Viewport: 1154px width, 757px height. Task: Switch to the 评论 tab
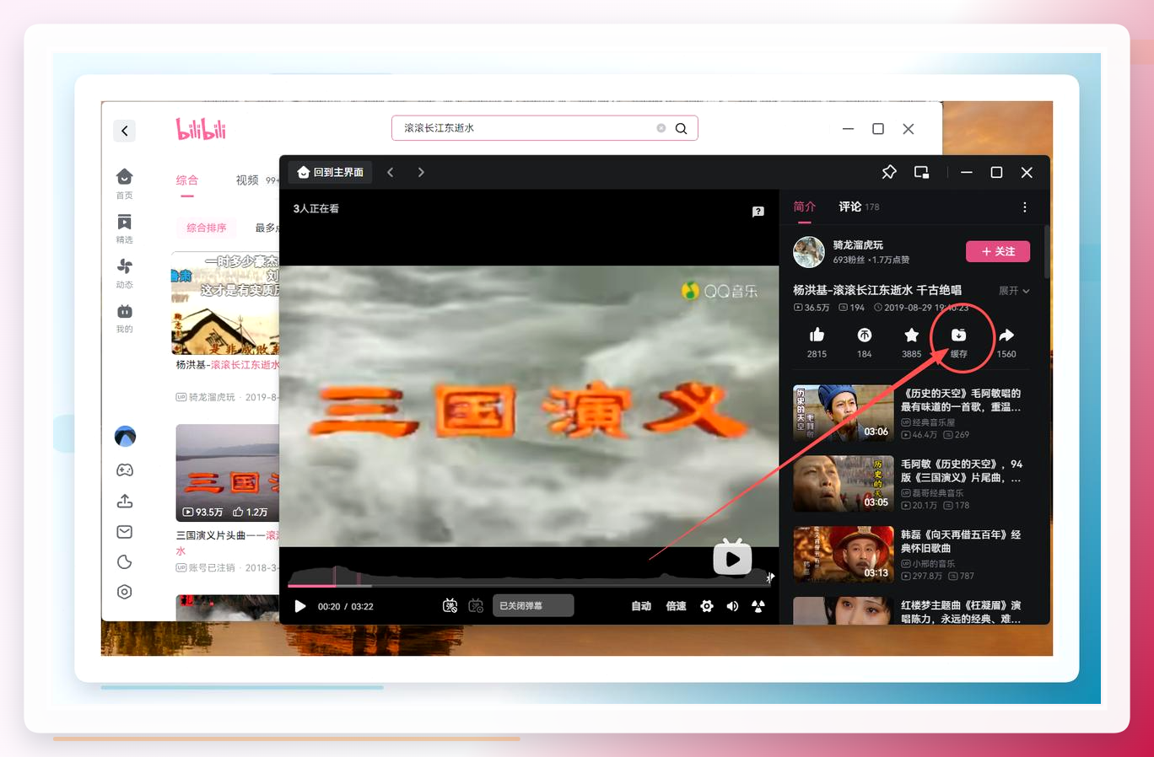850,207
